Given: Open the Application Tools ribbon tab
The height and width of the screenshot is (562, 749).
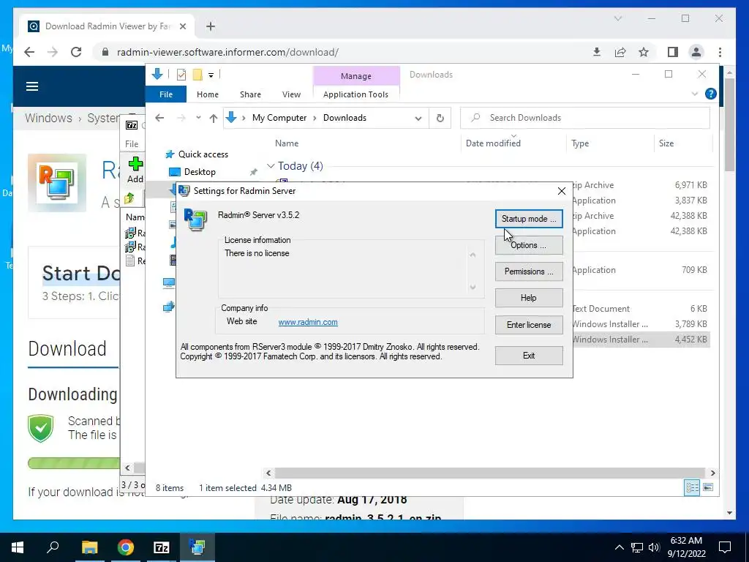Looking at the screenshot, I should click(x=356, y=94).
